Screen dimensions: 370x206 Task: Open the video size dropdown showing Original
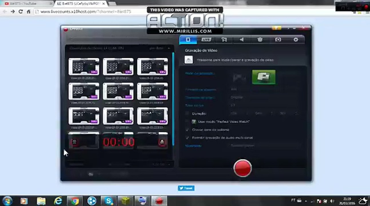click(x=264, y=97)
